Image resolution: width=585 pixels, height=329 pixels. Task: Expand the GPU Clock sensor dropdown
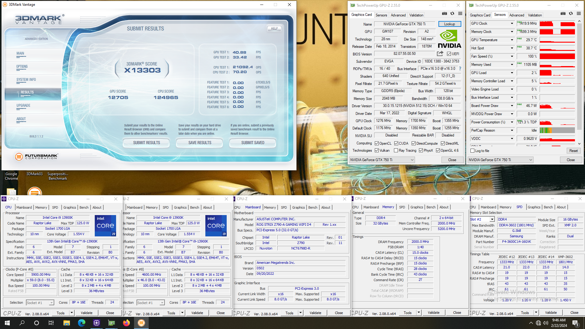[512, 23]
